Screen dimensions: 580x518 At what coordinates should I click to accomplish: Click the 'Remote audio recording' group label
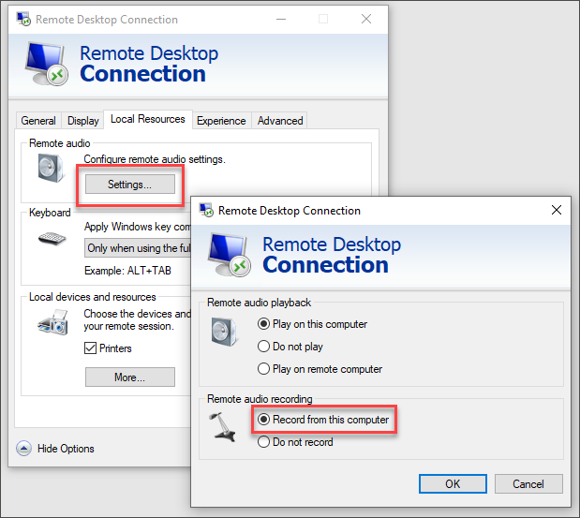tap(260, 399)
